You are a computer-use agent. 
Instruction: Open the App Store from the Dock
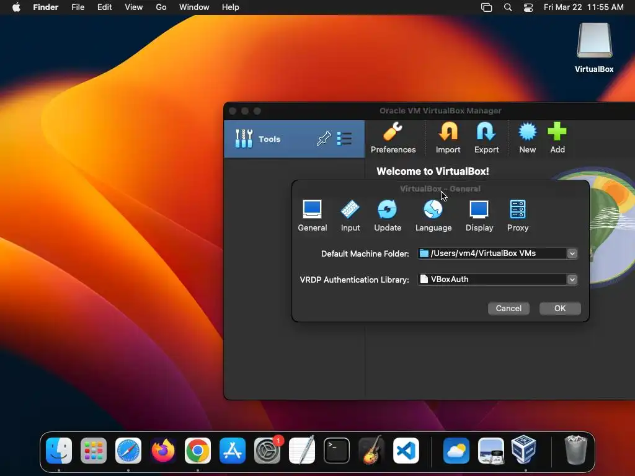coord(233,451)
